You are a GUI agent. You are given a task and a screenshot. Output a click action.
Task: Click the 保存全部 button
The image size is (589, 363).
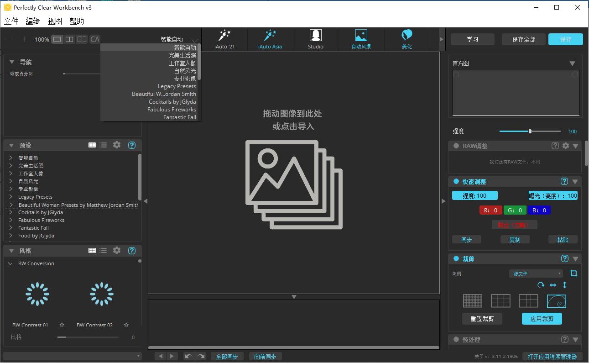click(x=524, y=39)
